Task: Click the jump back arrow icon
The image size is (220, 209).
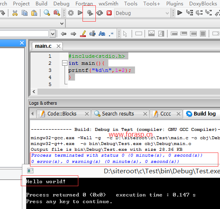Action: click(64, 34)
